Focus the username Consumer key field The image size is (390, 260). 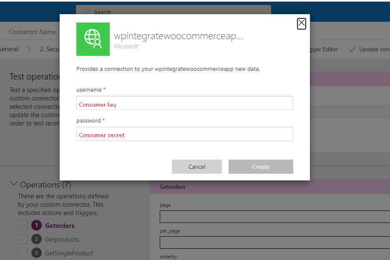click(184, 103)
